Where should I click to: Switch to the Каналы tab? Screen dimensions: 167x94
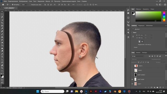138,52
